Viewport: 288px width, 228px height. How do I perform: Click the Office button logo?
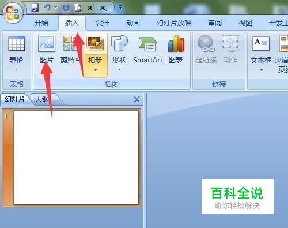click(x=13, y=13)
